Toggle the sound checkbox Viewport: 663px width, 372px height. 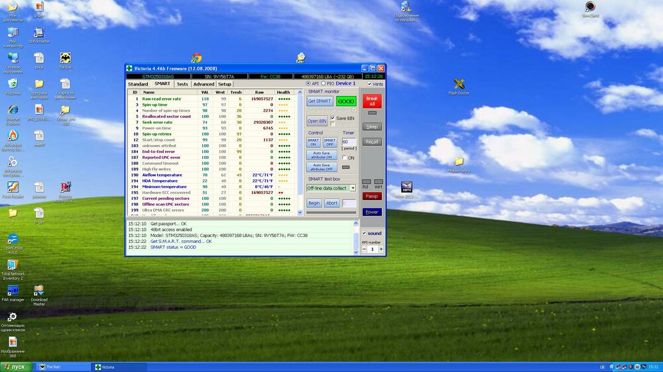365,233
